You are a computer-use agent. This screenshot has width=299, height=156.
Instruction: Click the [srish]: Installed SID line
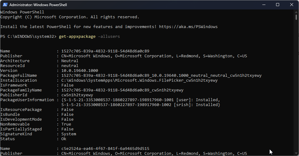coord(141,105)
